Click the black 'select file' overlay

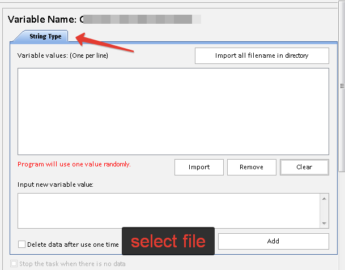pyautogui.click(x=168, y=241)
